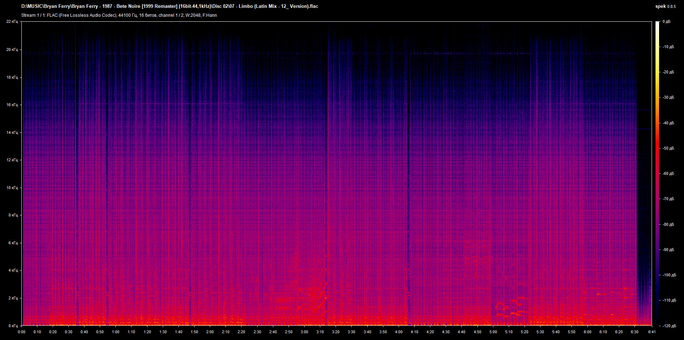Click the 22 кГц frequency axis label
Image resolution: width=684 pixels, height=340 pixels.
pos(12,22)
